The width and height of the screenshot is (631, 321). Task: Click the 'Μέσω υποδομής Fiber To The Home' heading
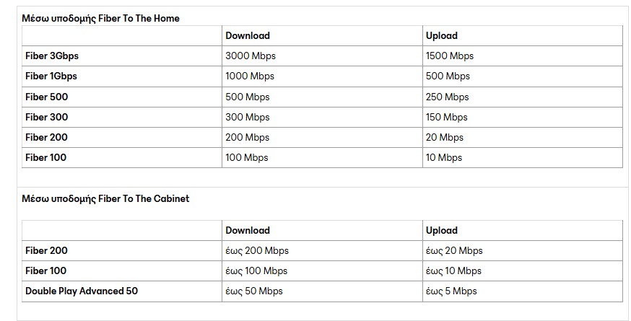click(100, 19)
